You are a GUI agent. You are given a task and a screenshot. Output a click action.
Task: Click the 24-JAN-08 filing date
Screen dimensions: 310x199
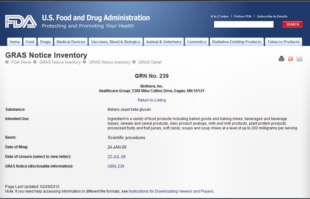coord(117,147)
